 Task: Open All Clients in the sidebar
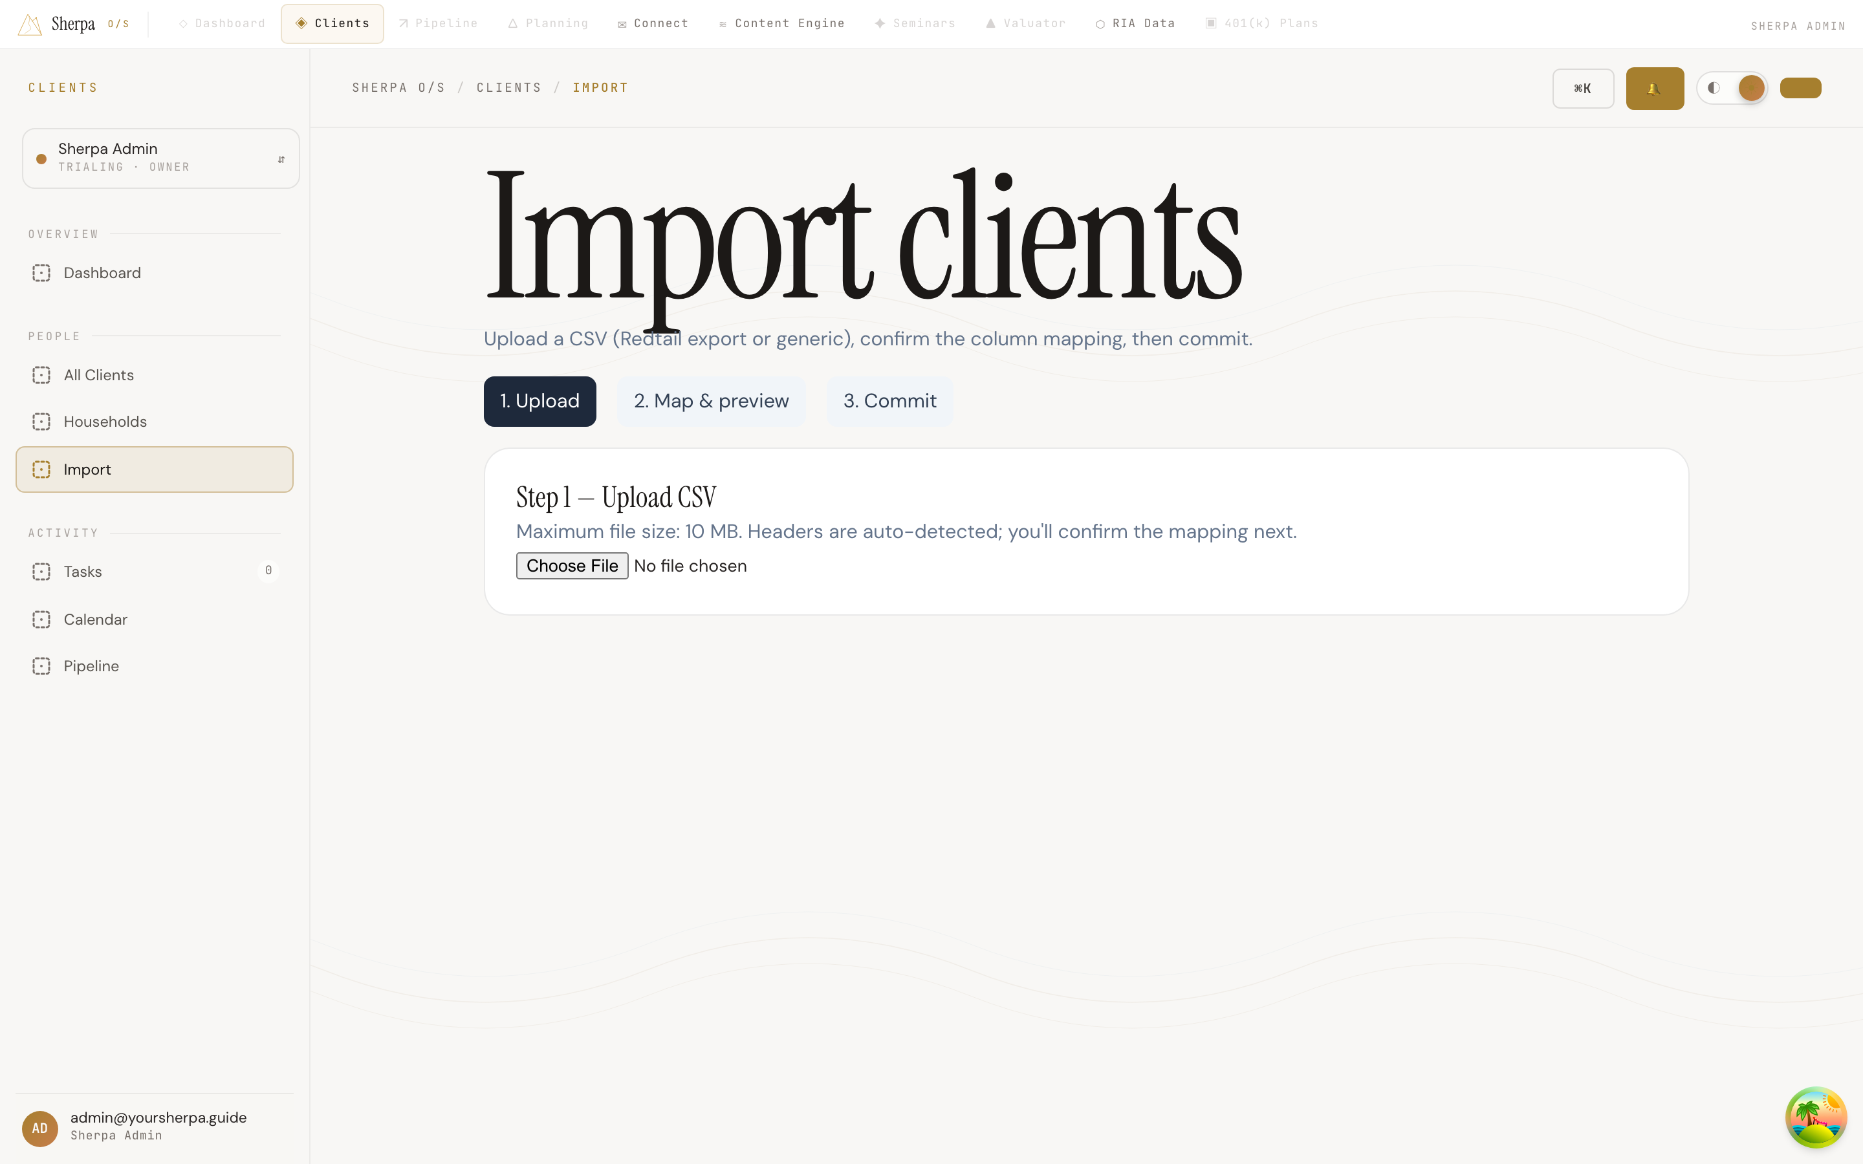[154, 375]
